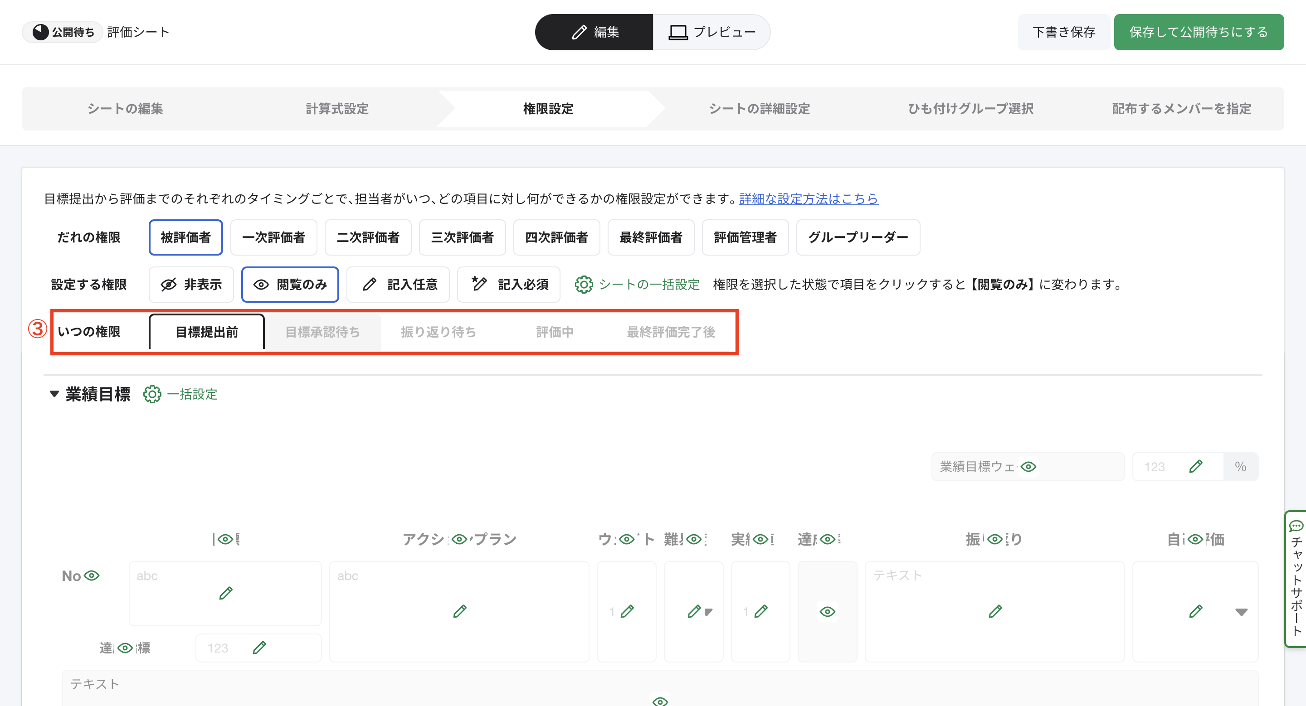1306x706 pixels.
Task: Open the チャットサポート side widget
Action: 1296,578
